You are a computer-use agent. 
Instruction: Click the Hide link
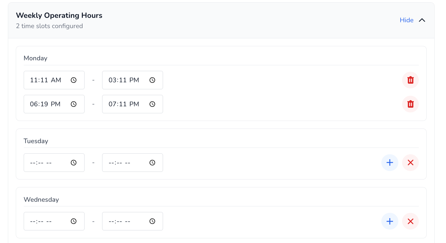[406, 20]
